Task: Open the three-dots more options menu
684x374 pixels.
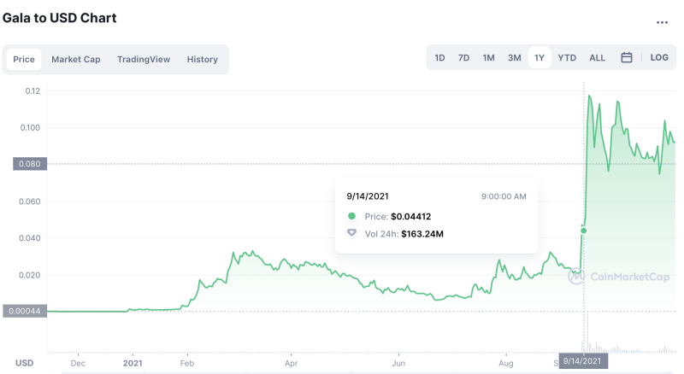Action: pyautogui.click(x=662, y=22)
